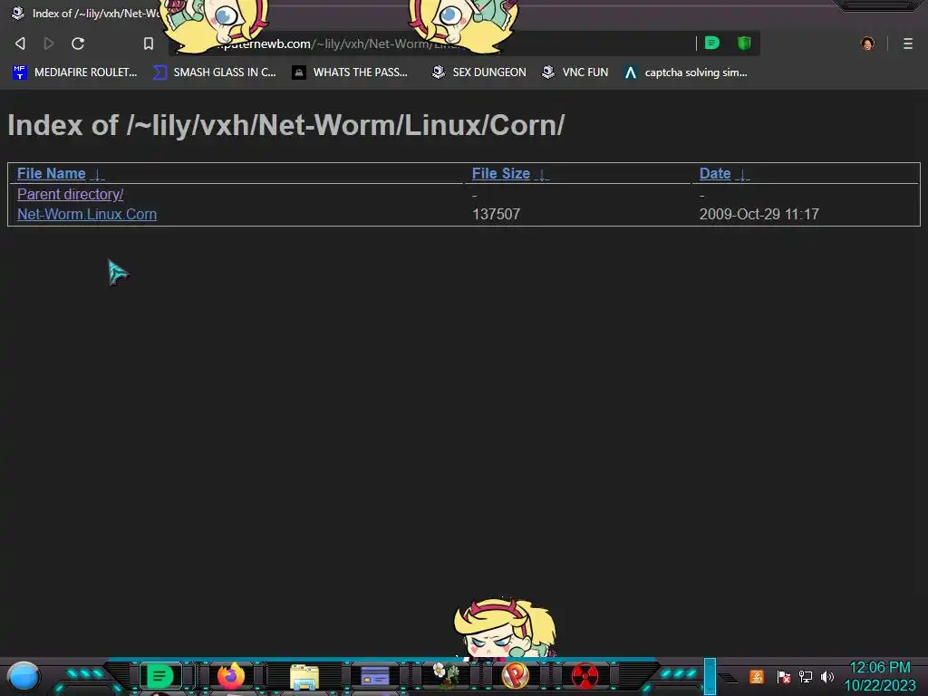928x696 pixels.
Task: Click the green speech bubble extension icon
Action: (712, 43)
